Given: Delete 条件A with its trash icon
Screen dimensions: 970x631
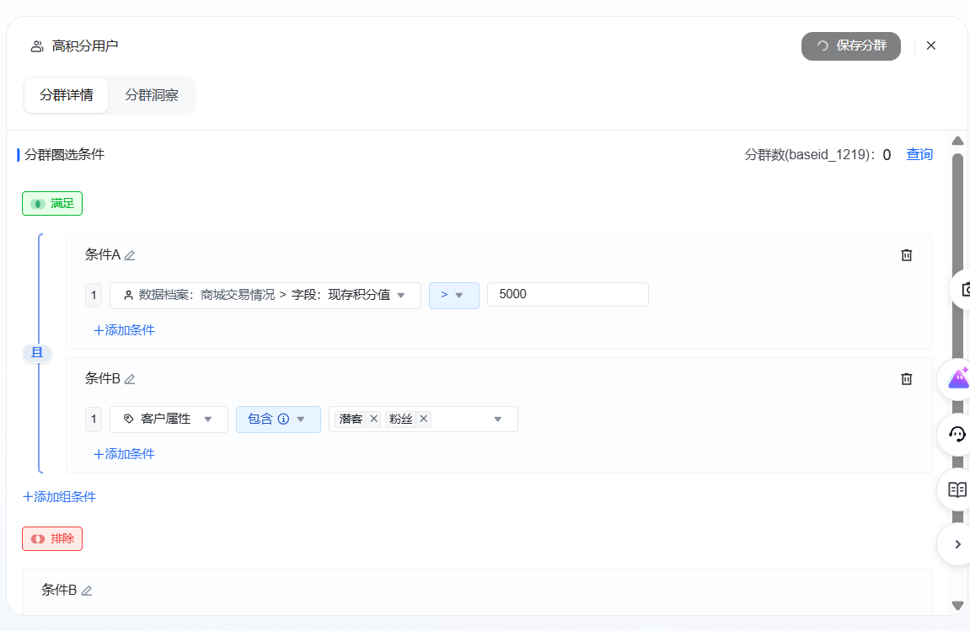Looking at the screenshot, I should (x=906, y=255).
